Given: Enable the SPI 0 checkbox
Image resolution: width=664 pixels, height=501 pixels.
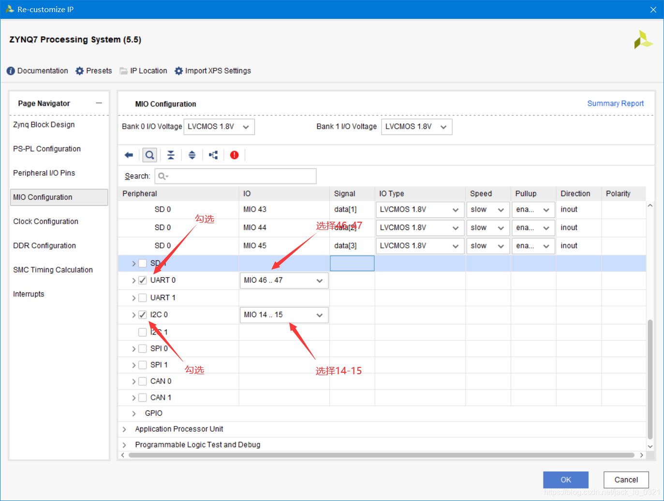Looking at the screenshot, I should click(x=143, y=349).
